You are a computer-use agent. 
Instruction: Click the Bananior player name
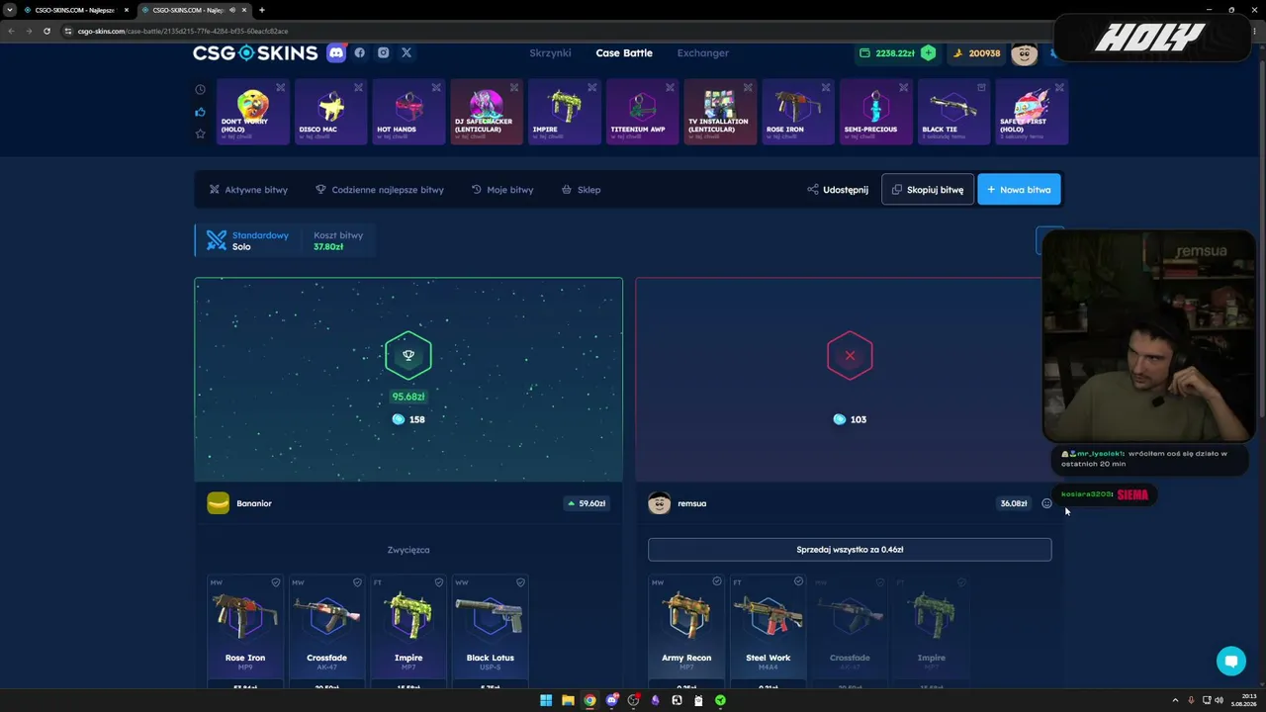coord(254,503)
